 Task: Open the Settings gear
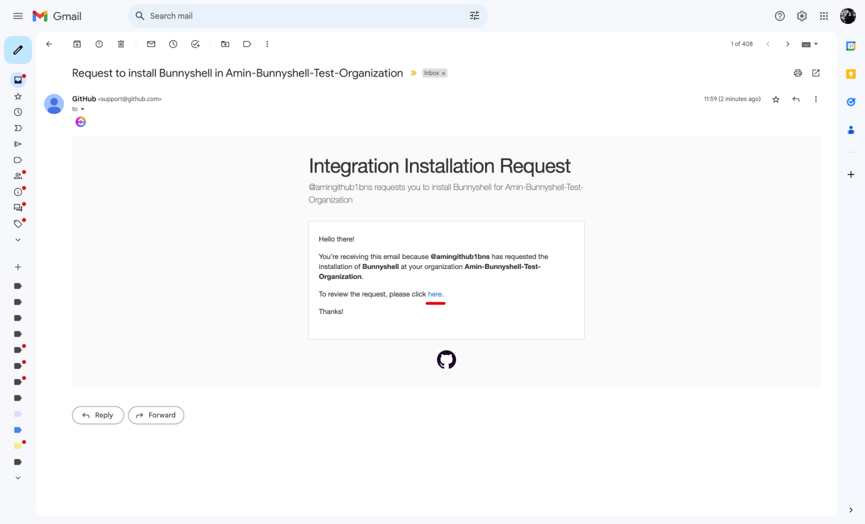point(802,16)
